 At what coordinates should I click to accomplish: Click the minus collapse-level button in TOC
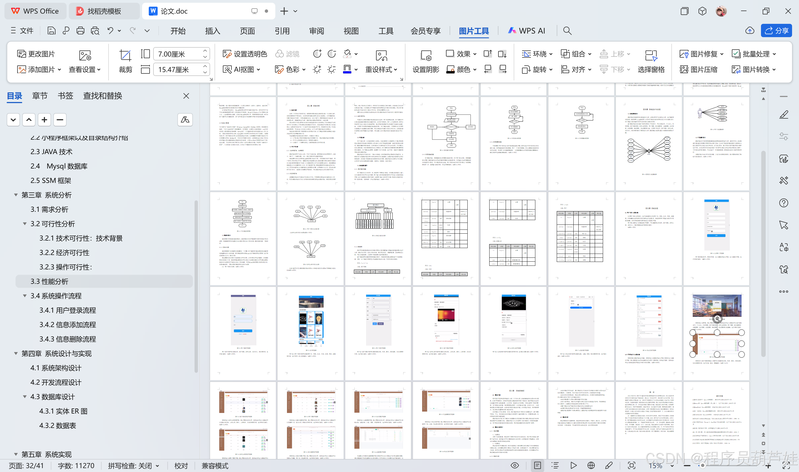(60, 120)
